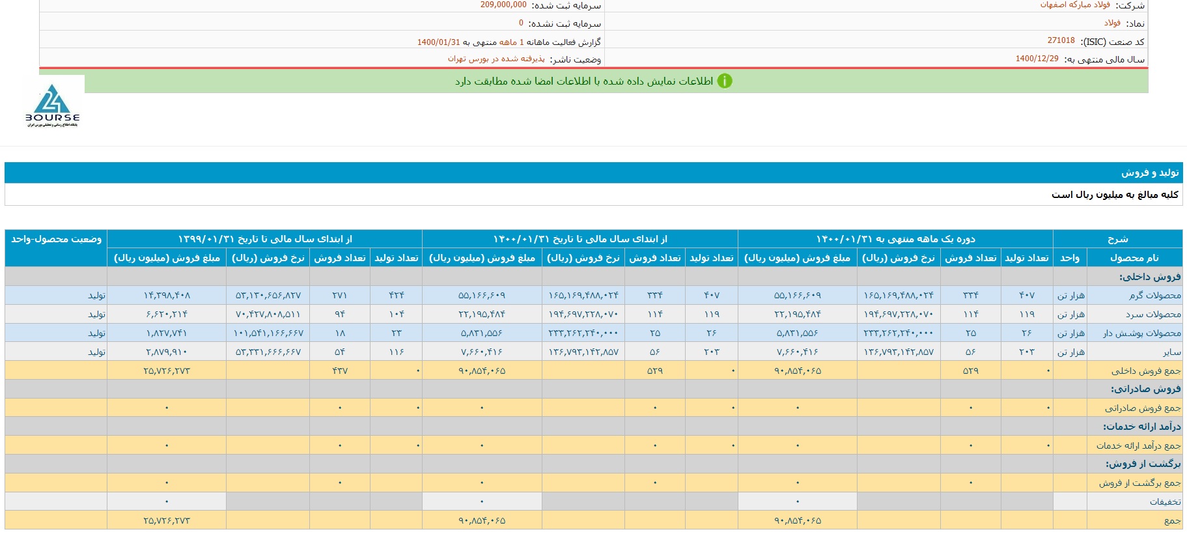Click sales amount '۱۴,۳۹۸,۴۰۸'
Viewport: 1187px width, 536px height.
click(167, 296)
